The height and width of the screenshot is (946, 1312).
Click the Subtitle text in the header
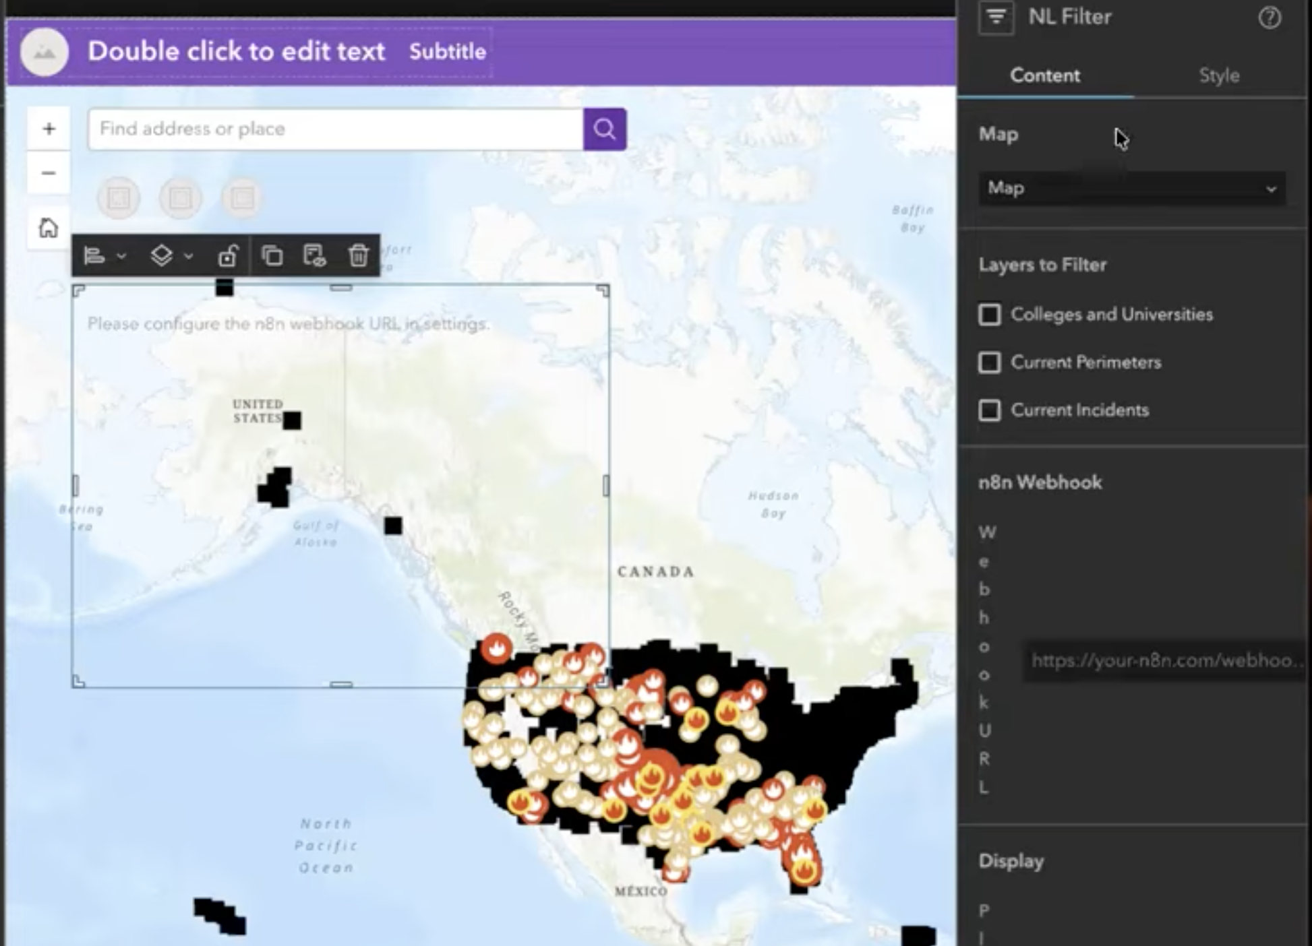[447, 52]
